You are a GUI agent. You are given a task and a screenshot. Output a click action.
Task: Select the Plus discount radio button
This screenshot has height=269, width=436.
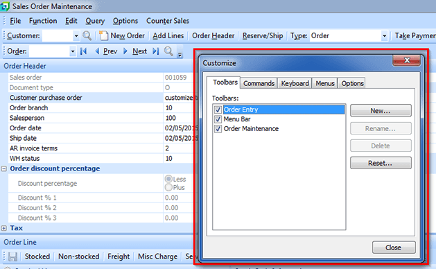168,187
